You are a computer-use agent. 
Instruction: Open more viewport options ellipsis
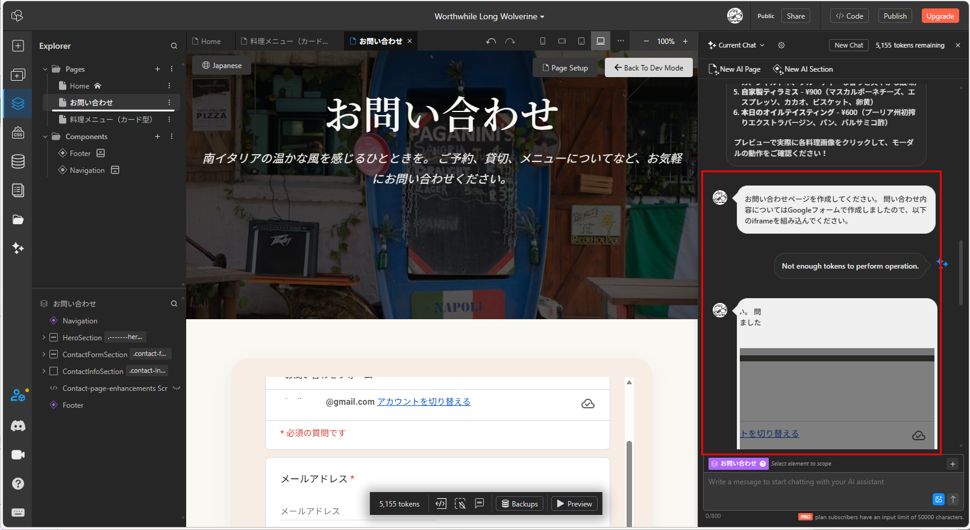(x=621, y=41)
